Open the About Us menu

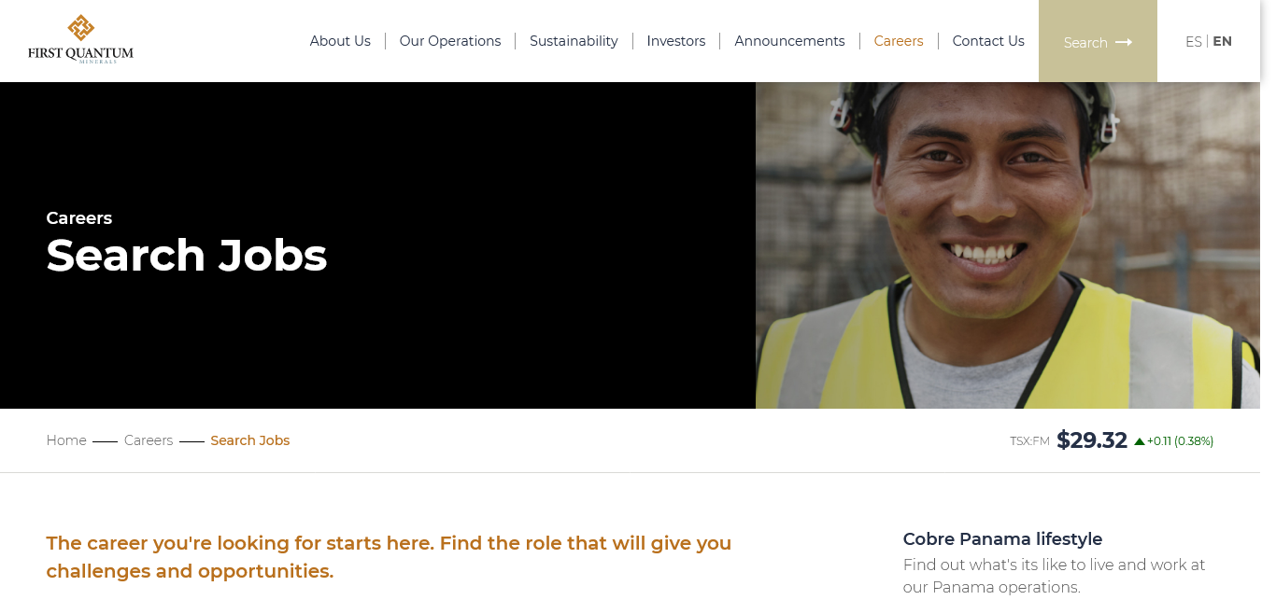[x=340, y=41]
